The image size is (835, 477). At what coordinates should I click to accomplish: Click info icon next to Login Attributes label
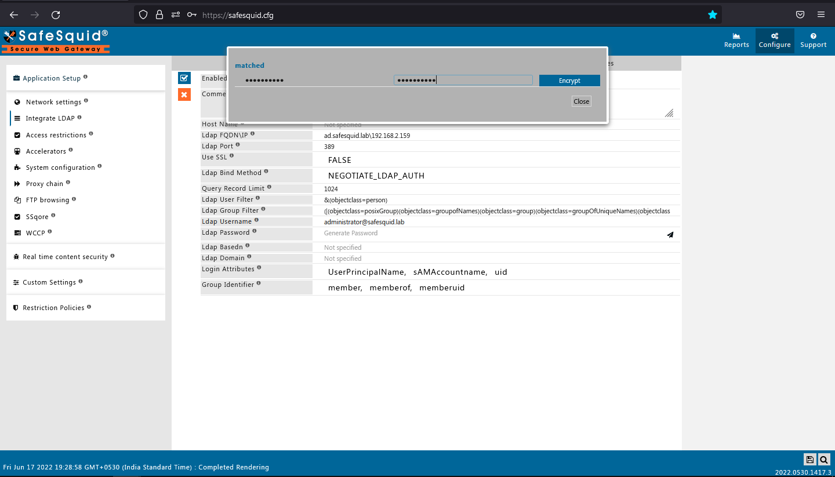point(259,268)
